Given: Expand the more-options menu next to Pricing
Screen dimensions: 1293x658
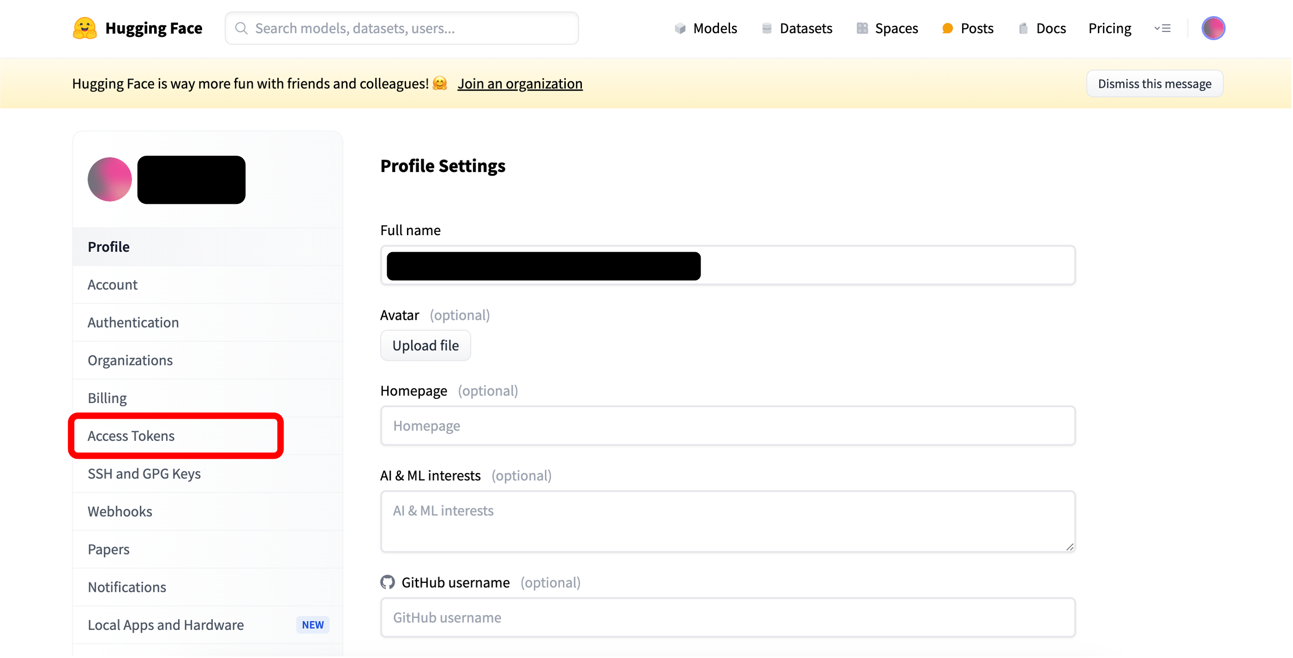Looking at the screenshot, I should click(1162, 28).
